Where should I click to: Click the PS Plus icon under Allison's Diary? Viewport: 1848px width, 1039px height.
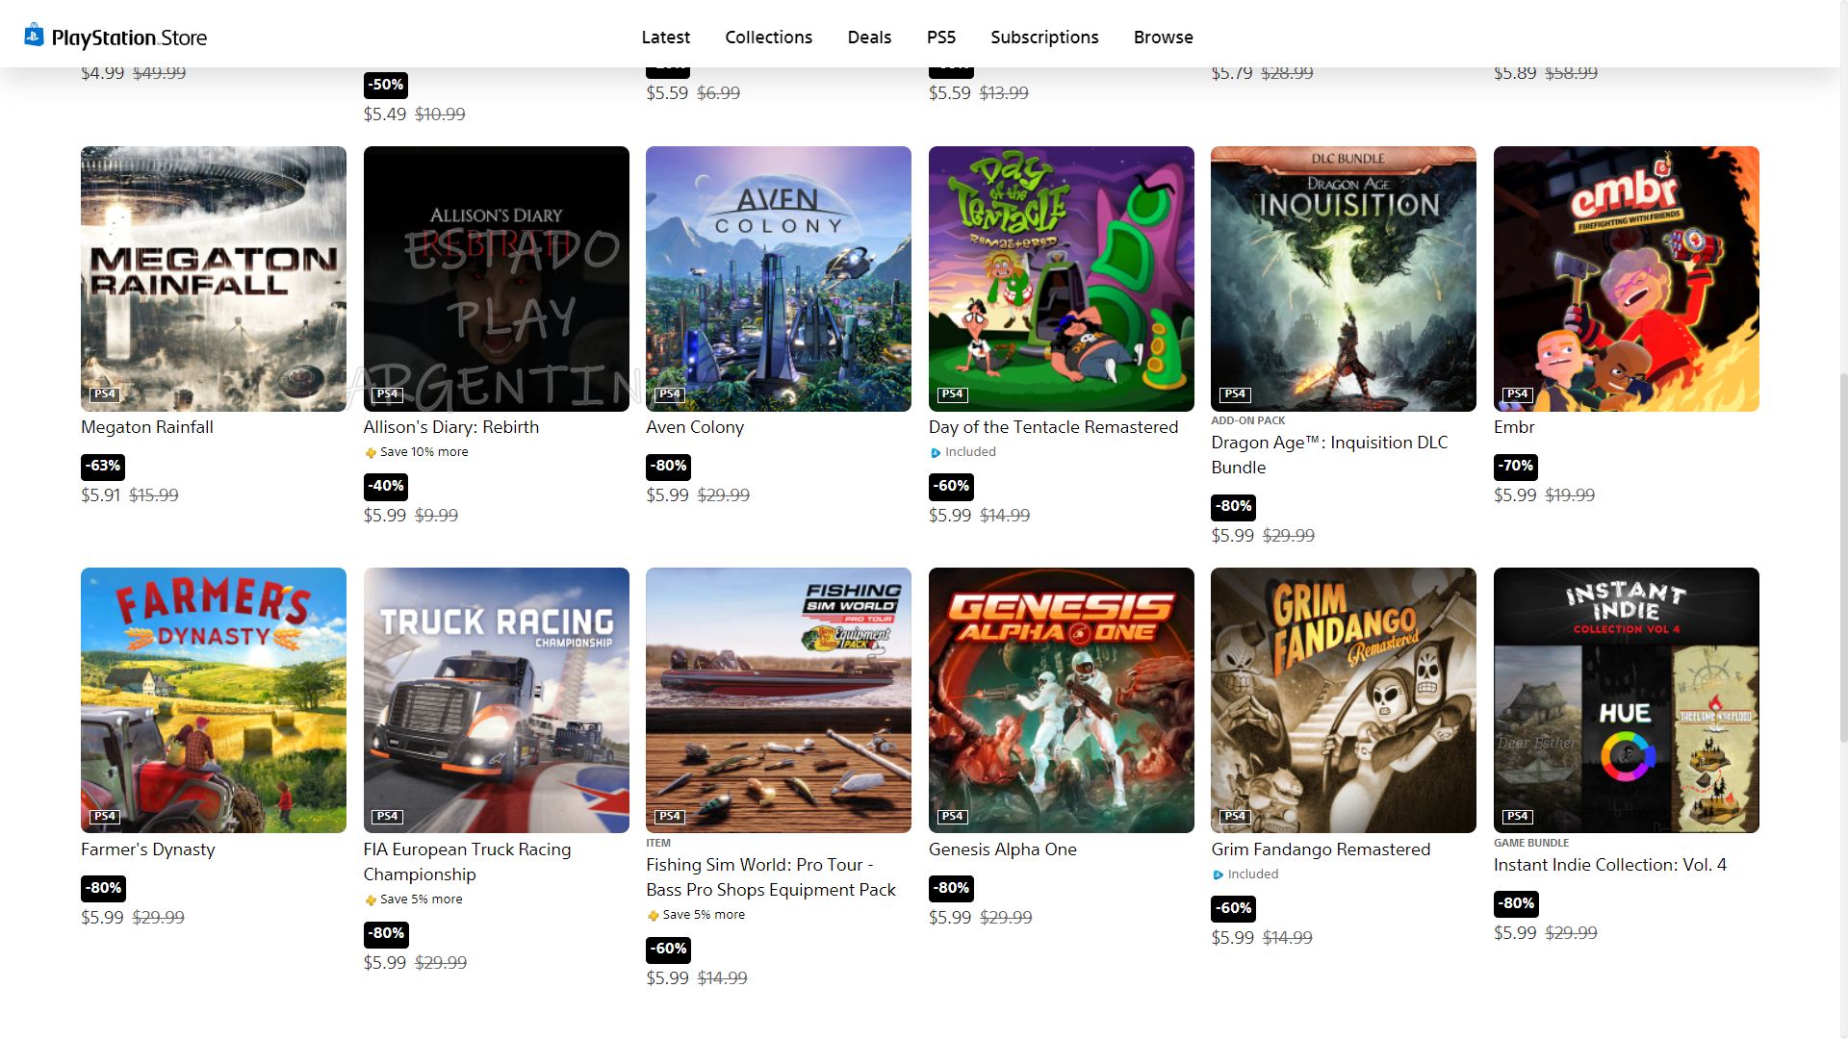(x=371, y=453)
